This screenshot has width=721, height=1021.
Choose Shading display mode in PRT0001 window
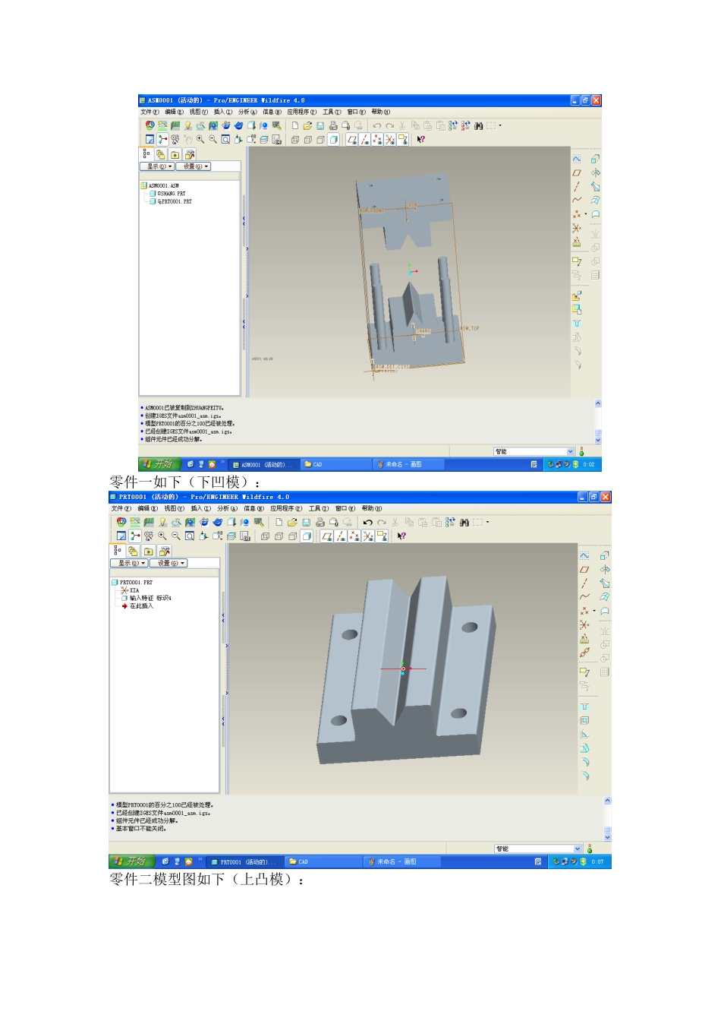click(x=307, y=536)
